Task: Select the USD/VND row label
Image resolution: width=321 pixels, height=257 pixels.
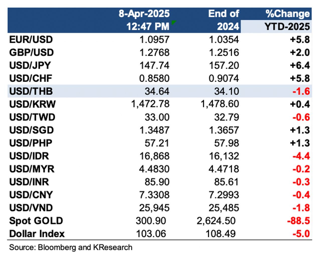Action: click(31, 208)
